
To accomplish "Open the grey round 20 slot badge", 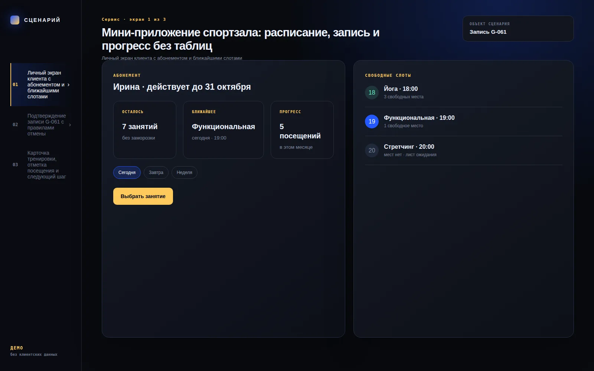I will coord(372,150).
